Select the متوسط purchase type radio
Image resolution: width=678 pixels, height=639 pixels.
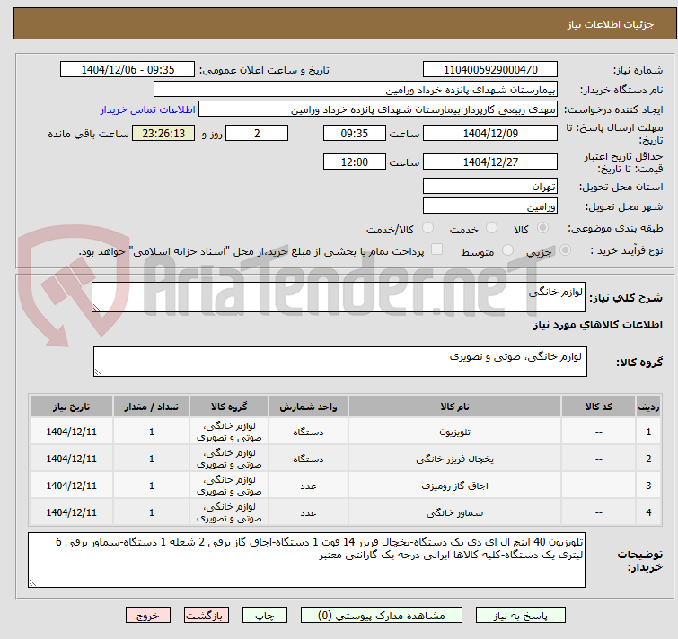pos(507,250)
